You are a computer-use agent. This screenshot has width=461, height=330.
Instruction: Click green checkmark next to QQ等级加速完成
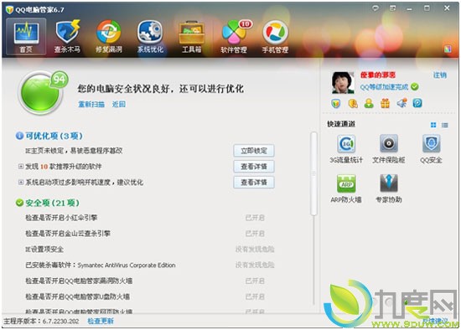pos(415,86)
